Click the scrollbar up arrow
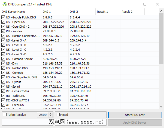 click(x=161, y=11)
